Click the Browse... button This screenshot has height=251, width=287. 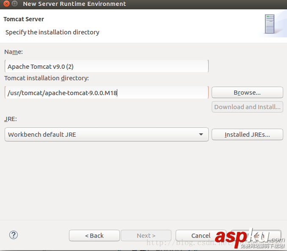[247, 93]
